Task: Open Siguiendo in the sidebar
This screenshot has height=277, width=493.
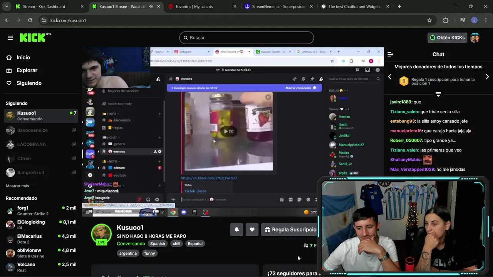Action: [x=29, y=83]
